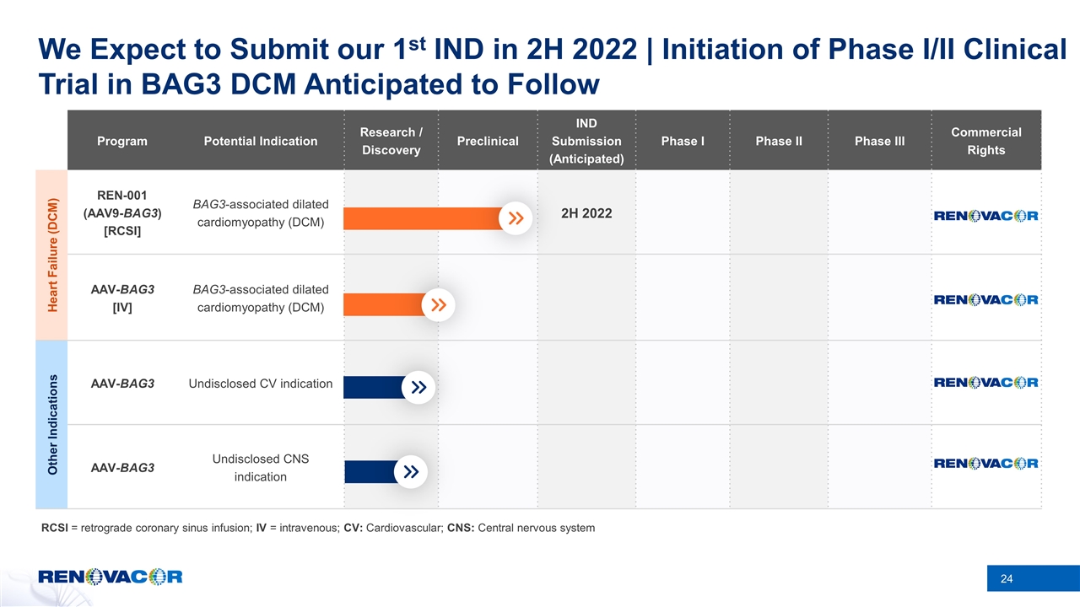The height and width of the screenshot is (607, 1080).
Task: Click the navy progress bar for Undisclosed CNS indication
Action: (x=371, y=471)
